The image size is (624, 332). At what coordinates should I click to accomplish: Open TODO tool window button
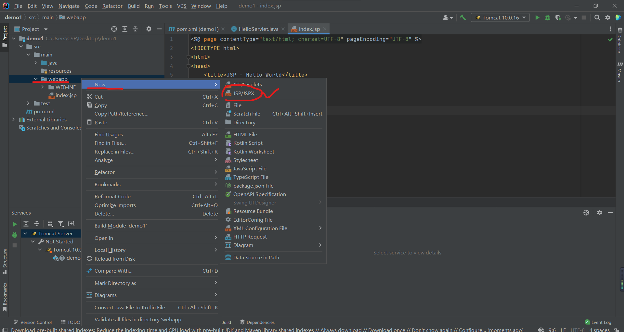71,322
